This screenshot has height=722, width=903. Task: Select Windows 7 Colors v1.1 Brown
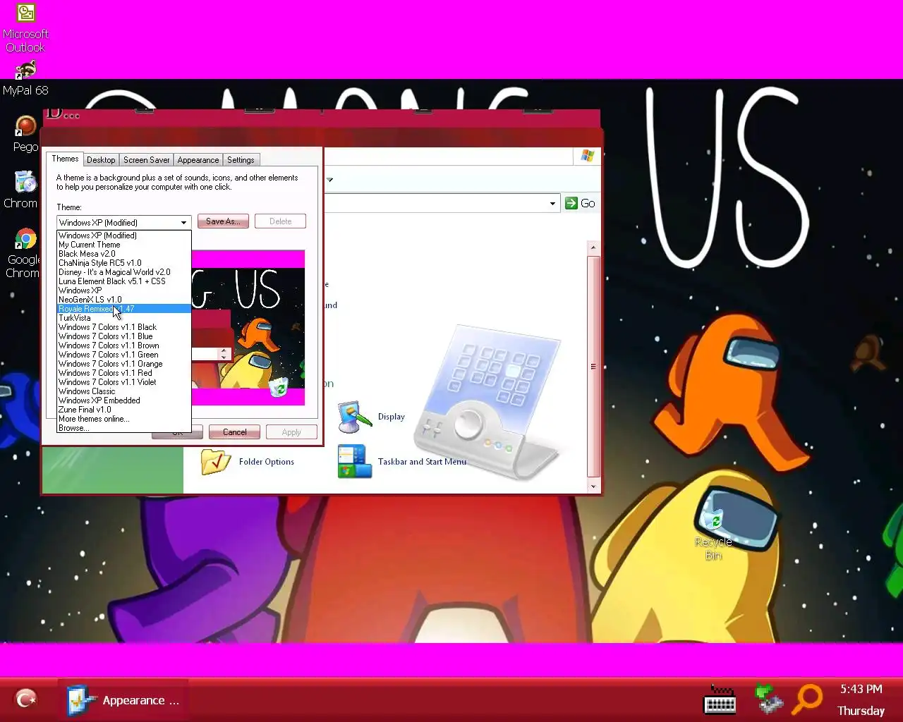[123, 345]
